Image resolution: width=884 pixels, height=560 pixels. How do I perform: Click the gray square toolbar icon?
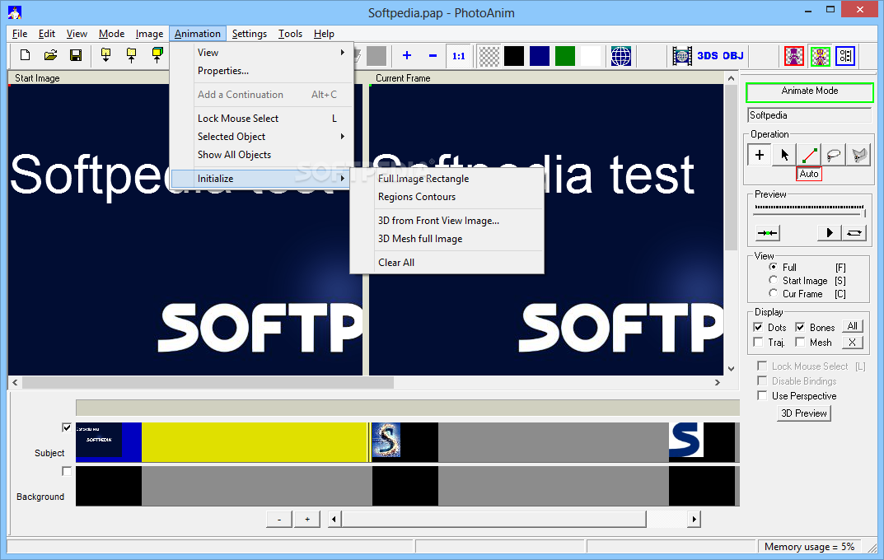tap(376, 56)
